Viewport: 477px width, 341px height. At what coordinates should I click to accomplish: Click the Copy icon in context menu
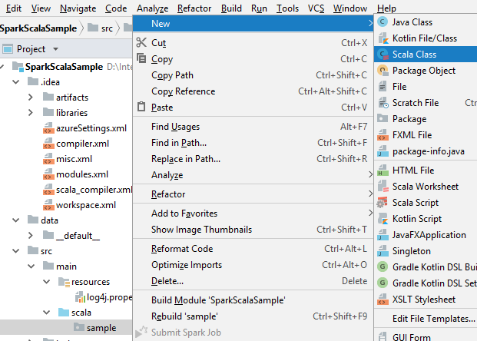click(141, 59)
